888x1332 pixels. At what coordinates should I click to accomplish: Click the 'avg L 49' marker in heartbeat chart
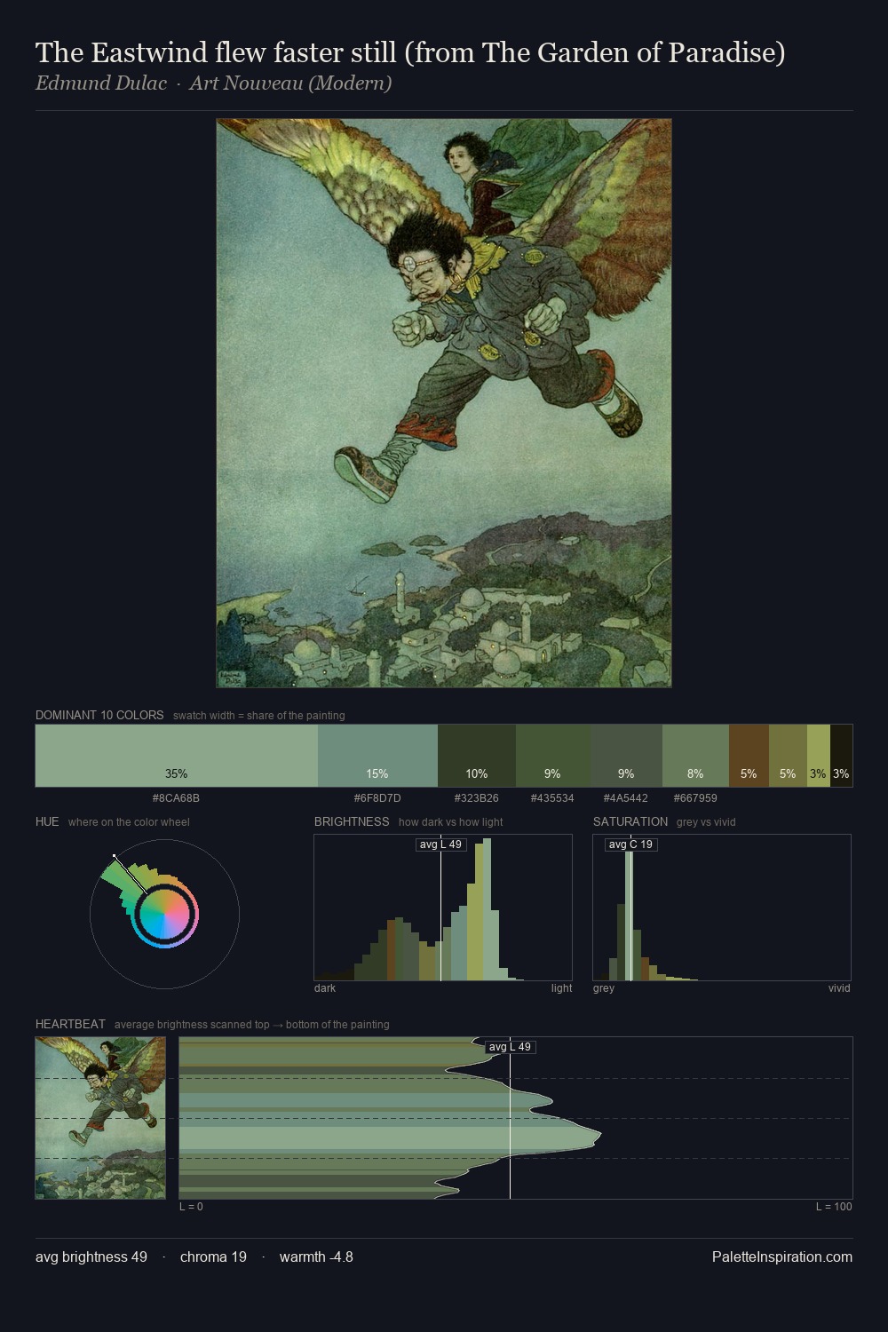[x=510, y=1047]
